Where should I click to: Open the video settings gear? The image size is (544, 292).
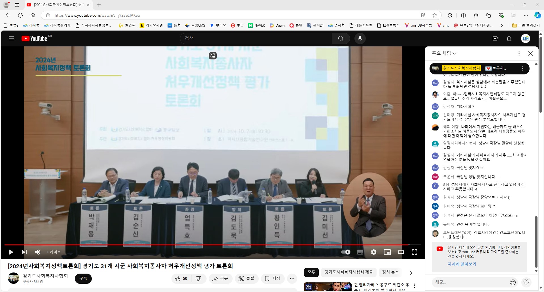point(374,252)
